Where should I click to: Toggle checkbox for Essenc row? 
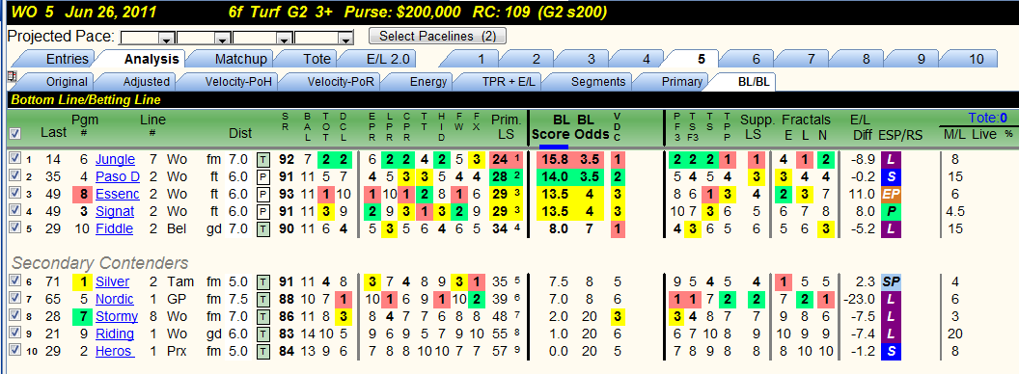(14, 194)
